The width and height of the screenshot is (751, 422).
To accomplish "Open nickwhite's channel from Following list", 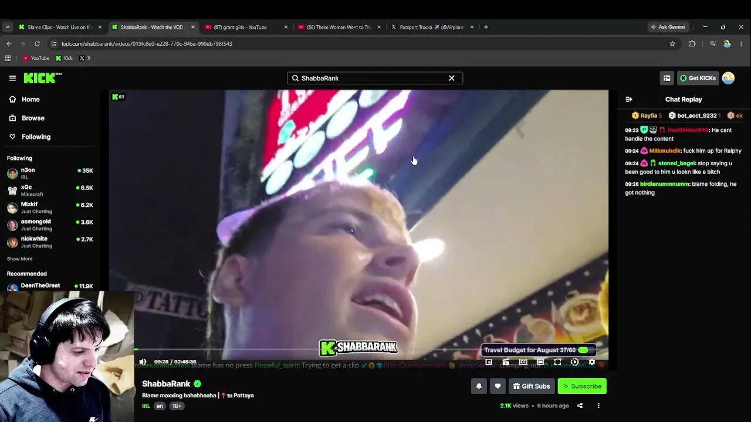I will (x=50, y=242).
